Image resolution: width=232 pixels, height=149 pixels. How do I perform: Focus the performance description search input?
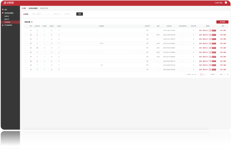tap(38, 14)
